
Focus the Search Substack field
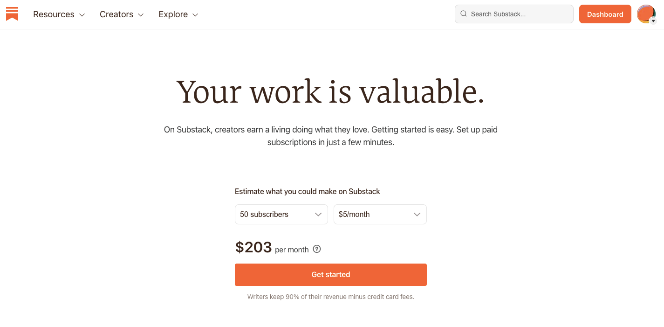click(x=514, y=14)
